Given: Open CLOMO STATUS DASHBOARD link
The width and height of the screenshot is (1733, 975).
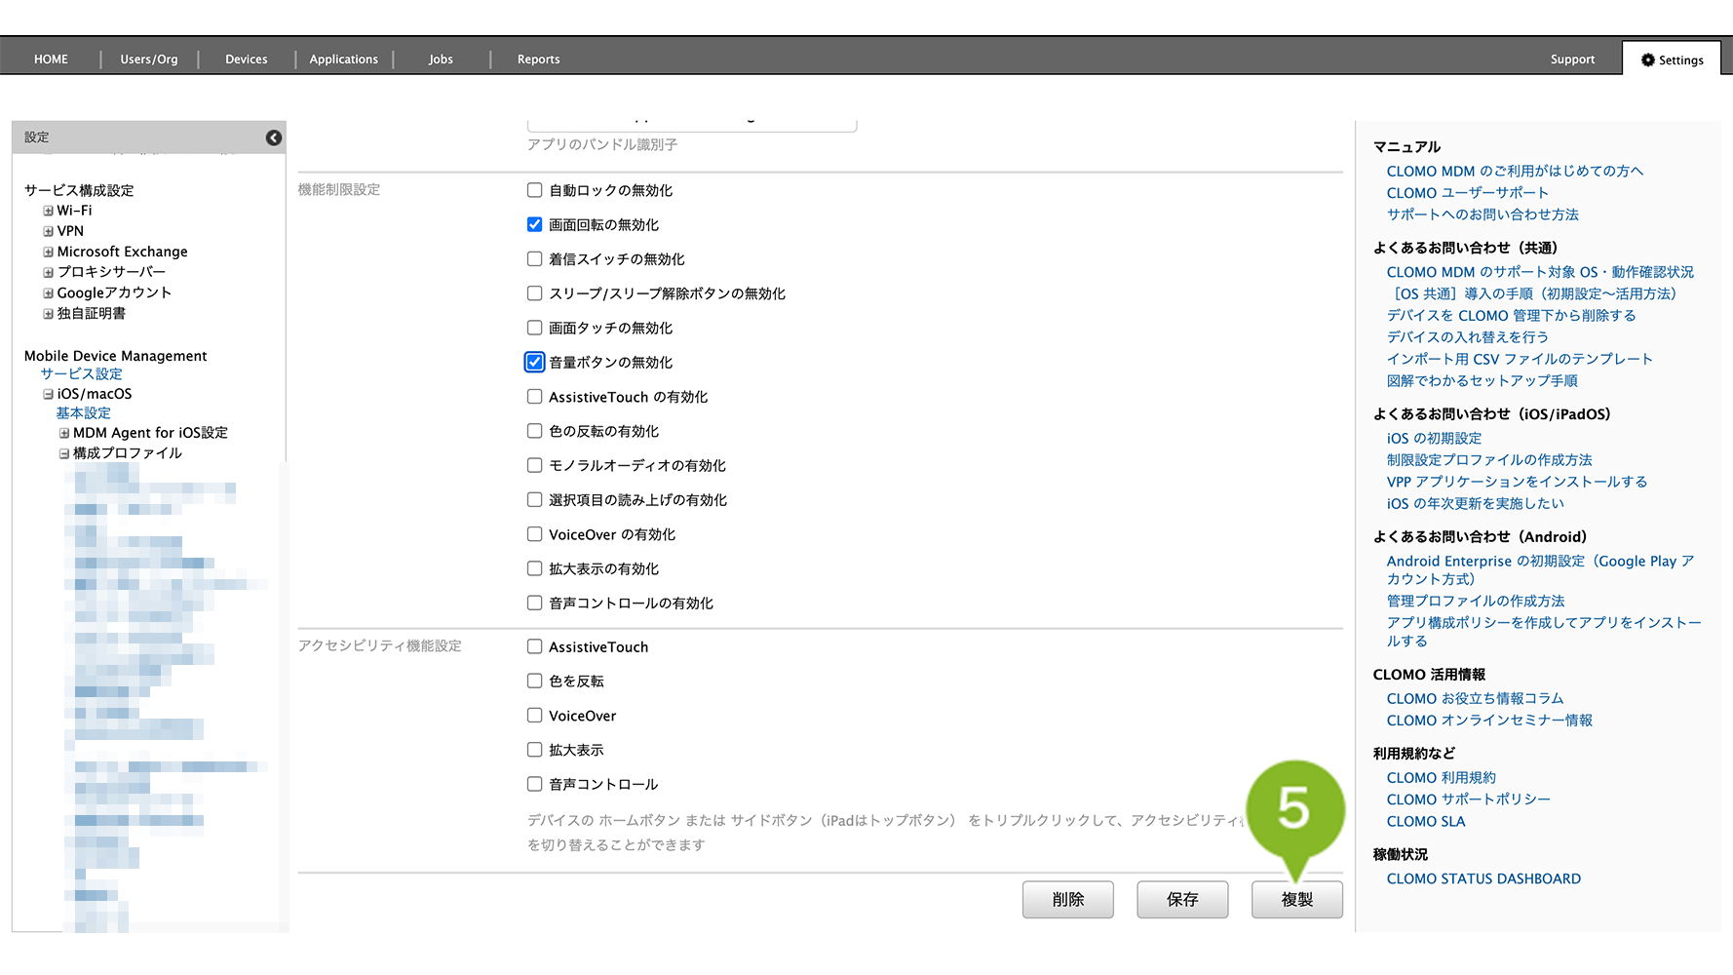Looking at the screenshot, I should [1483, 878].
